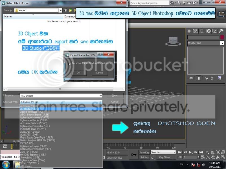This screenshot has height=169, width=226.
Task: Step to next frame
Action: [196, 152]
